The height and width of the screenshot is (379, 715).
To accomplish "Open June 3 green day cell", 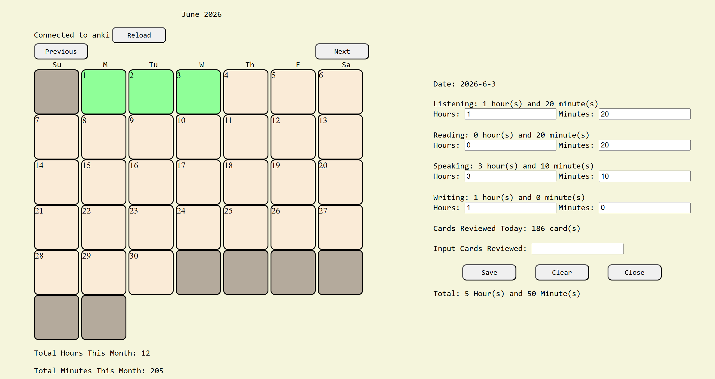I will pyautogui.click(x=198, y=92).
